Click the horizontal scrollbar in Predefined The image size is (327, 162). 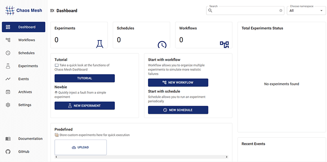pyautogui.click(x=141, y=157)
